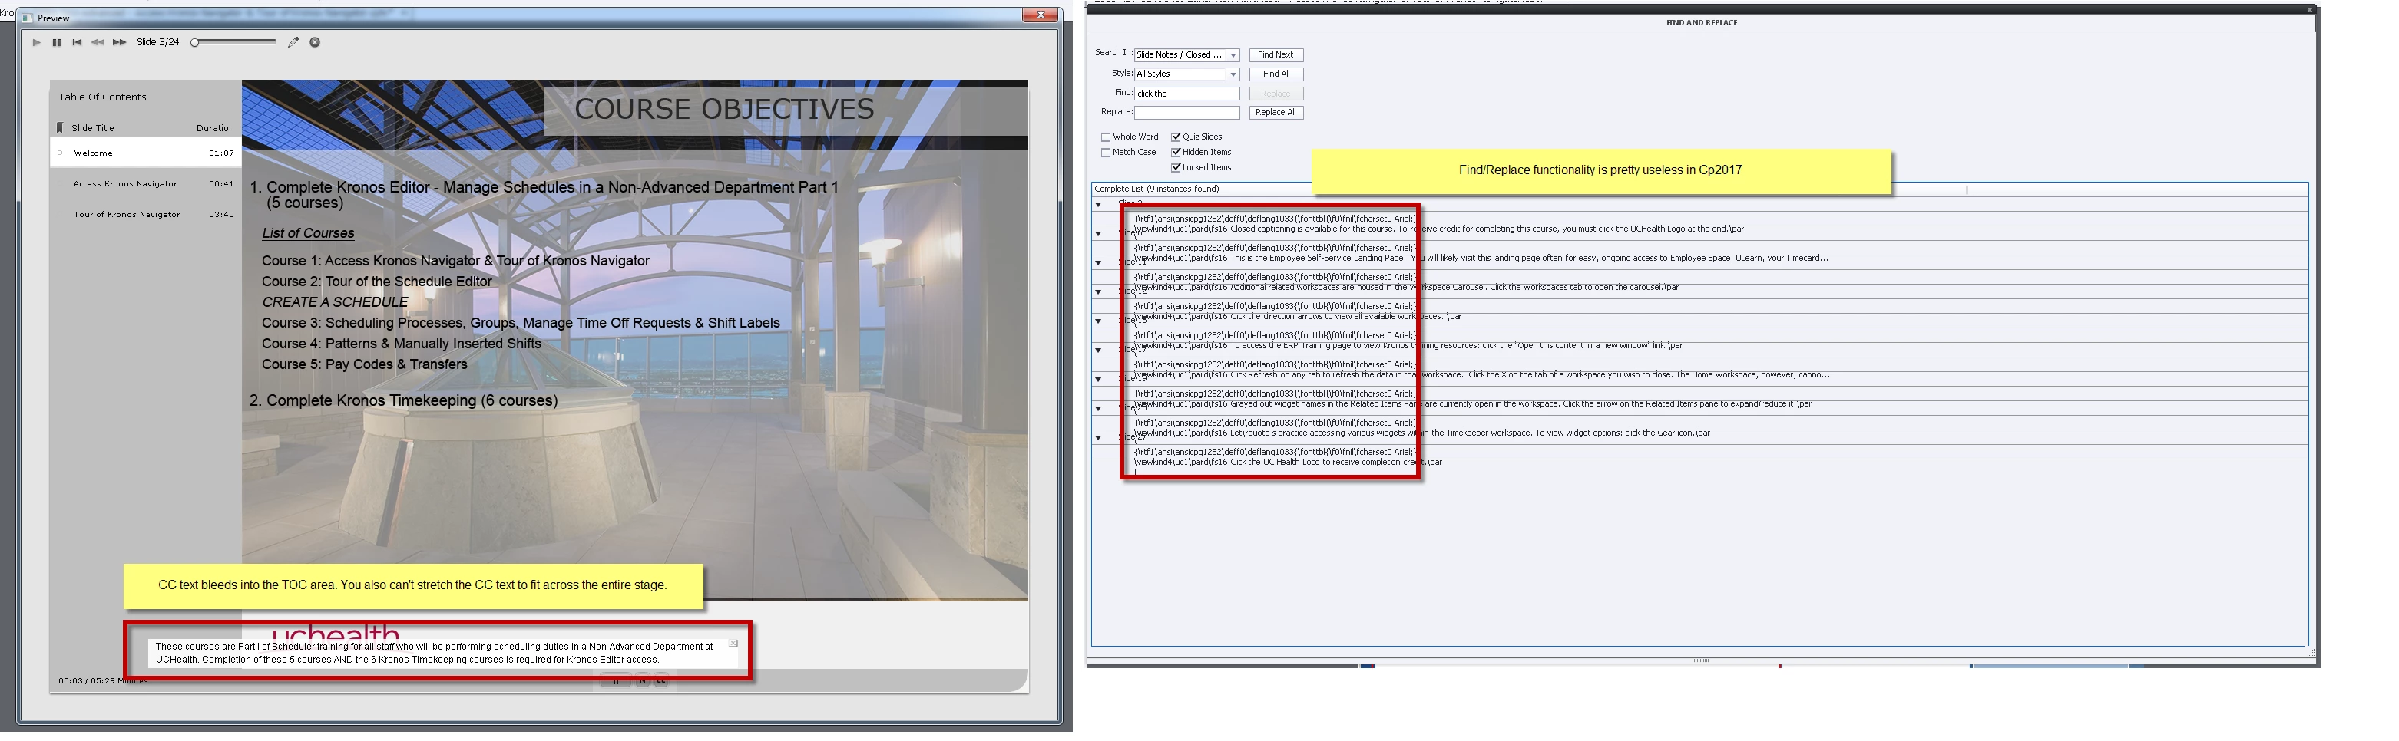This screenshot has width=2399, height=741.
Task: Collapse the Slide 15 group in the results list
Action: tap(1099, 321)
